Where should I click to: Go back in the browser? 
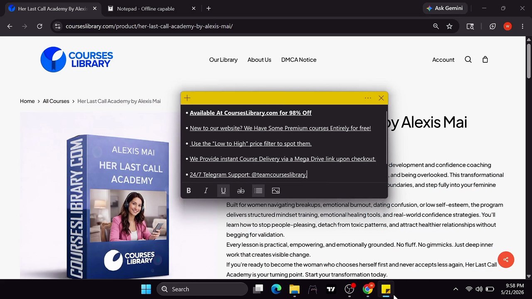click(10, 26)
